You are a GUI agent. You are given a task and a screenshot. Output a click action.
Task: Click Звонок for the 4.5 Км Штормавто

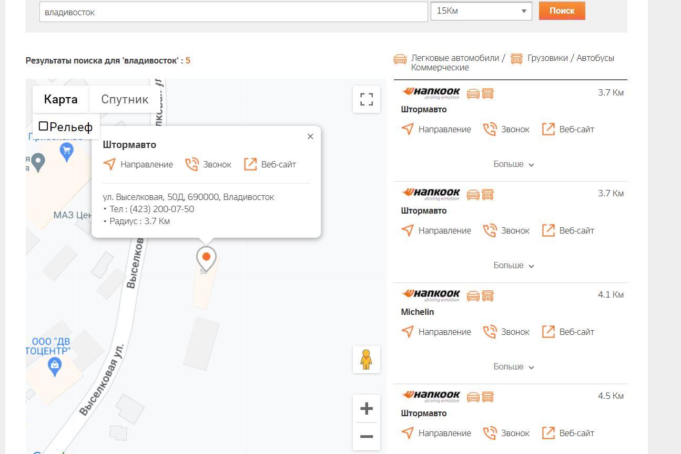pos(506,433)
